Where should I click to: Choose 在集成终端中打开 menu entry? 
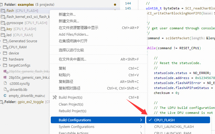click(98, 41)
